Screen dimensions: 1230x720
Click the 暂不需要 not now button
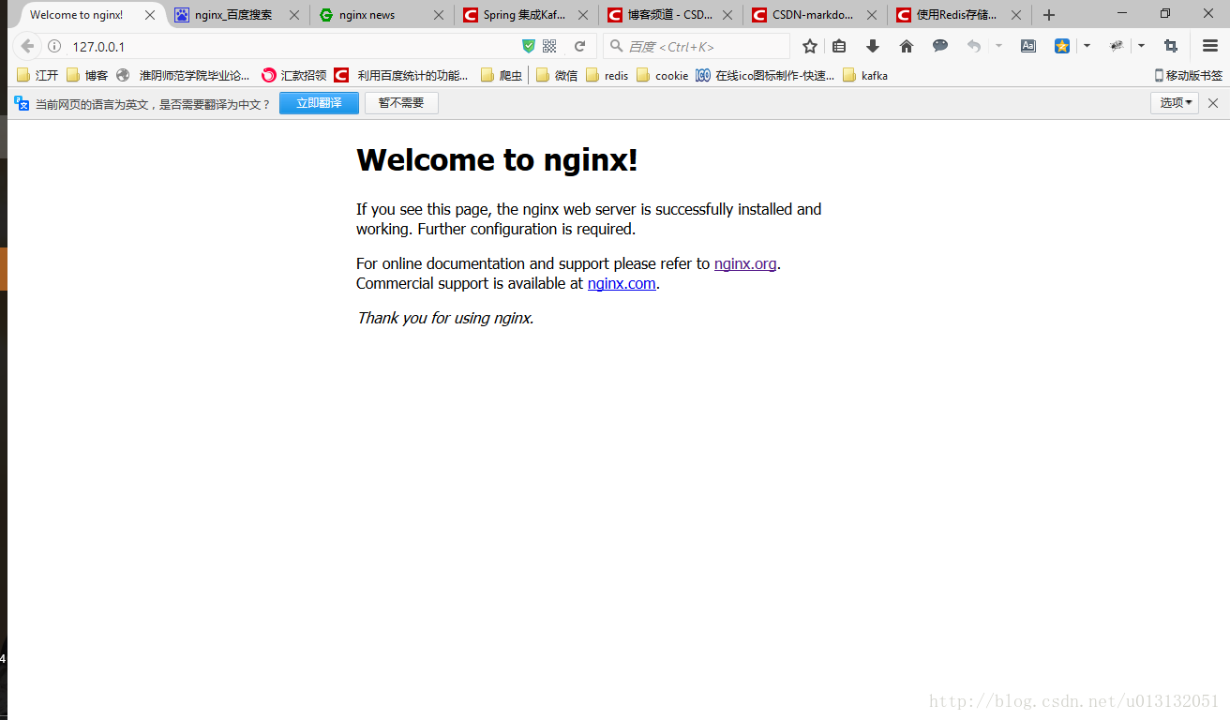tap(401, 103)
